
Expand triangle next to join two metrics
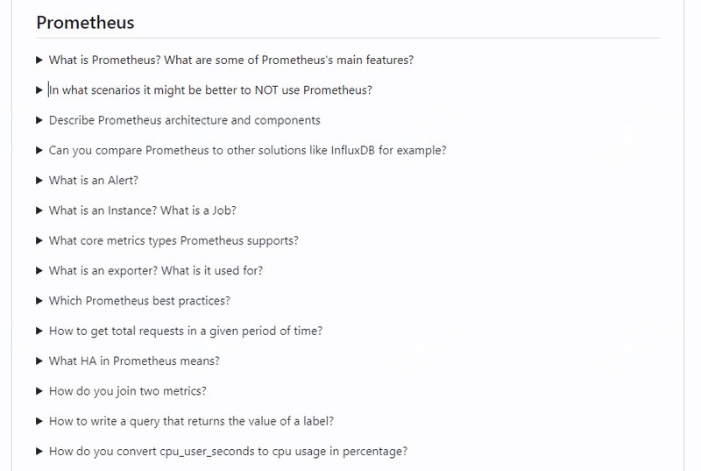[x=39, y=391]
